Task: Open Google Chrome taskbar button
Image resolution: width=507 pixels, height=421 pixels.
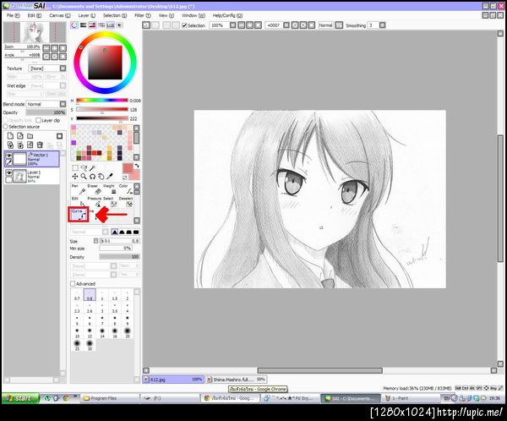Action: coord(230,398)
